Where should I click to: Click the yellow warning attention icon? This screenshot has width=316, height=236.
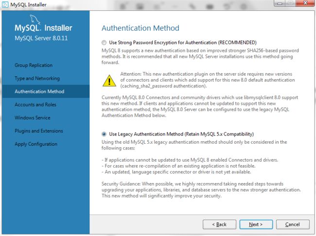[109, 81]
